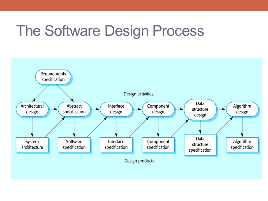Select the 'Algorithm design' activity node
The image size is (268, 201).
pos(242,109)
